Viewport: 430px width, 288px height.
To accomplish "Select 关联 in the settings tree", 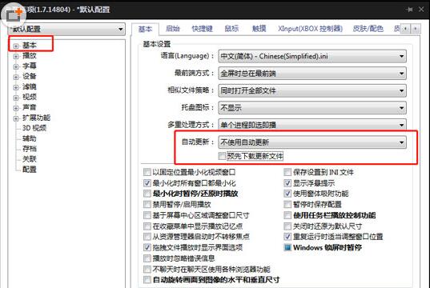I will (x=30, y=159).
